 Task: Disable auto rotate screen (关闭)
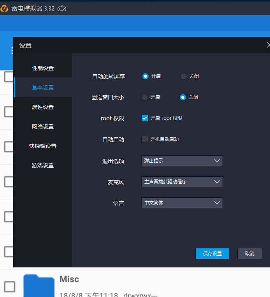[184, 76]
